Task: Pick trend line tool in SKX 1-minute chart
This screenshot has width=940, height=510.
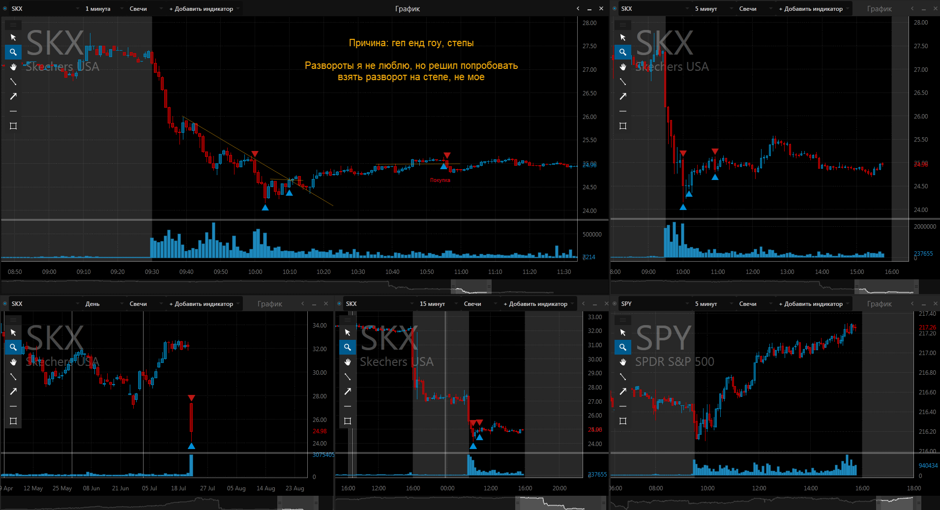Action: 13,82
